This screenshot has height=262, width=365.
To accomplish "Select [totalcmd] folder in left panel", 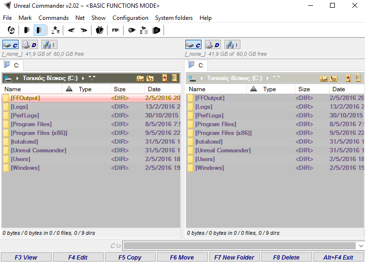I will [91, 142].
